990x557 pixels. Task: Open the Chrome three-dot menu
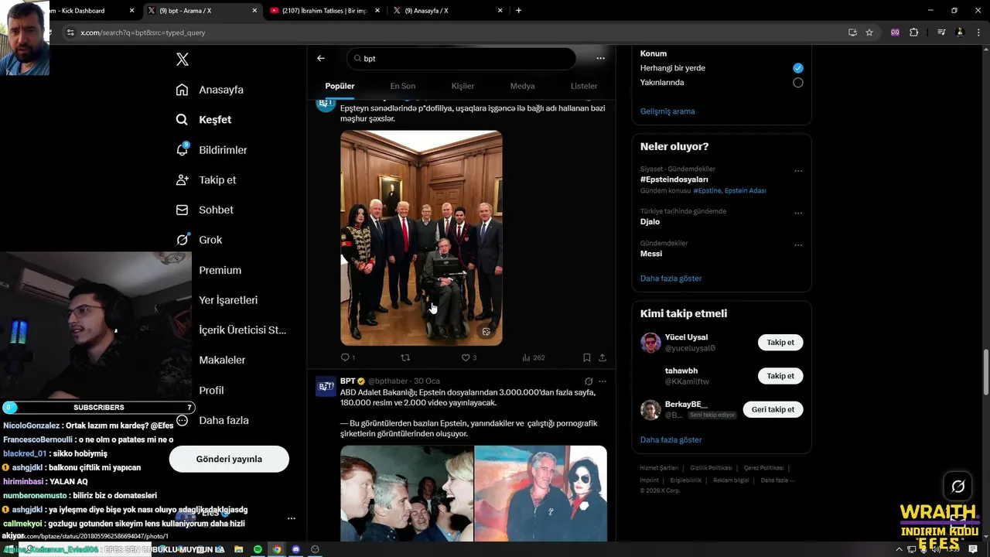[978, 32]
